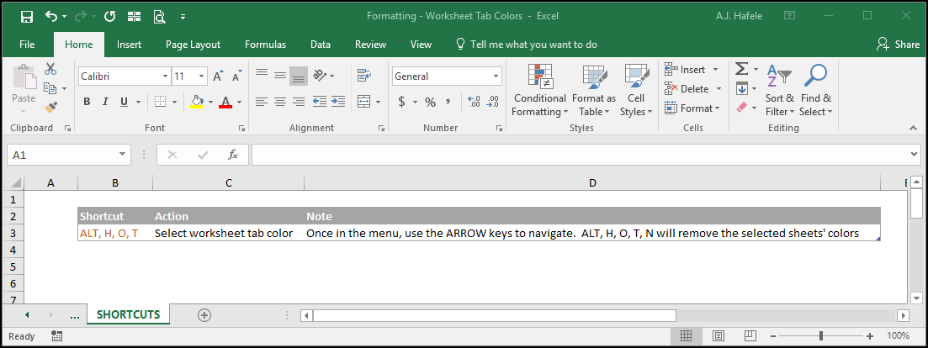The height and width of the screenshot is (348, 928).
Task: Increase font size with the large A
Action: pyautogui.click(x=218, y=76)
